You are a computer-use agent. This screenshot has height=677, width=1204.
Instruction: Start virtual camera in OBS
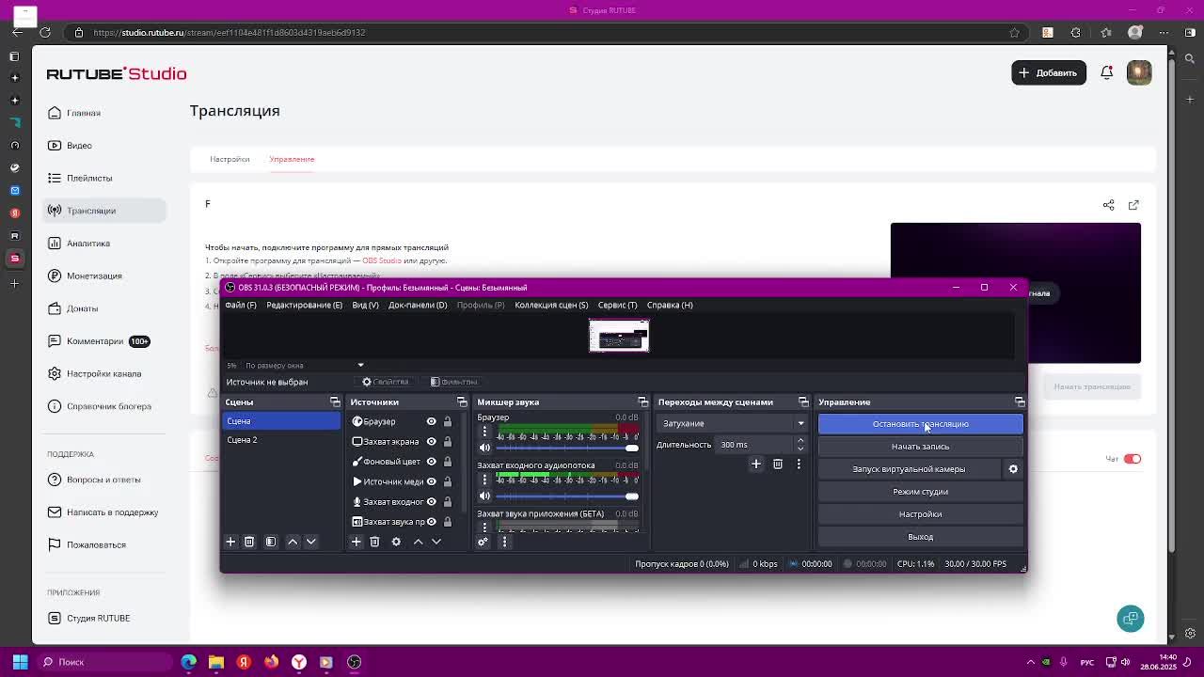pyautogui.click(x=909, y=469)
